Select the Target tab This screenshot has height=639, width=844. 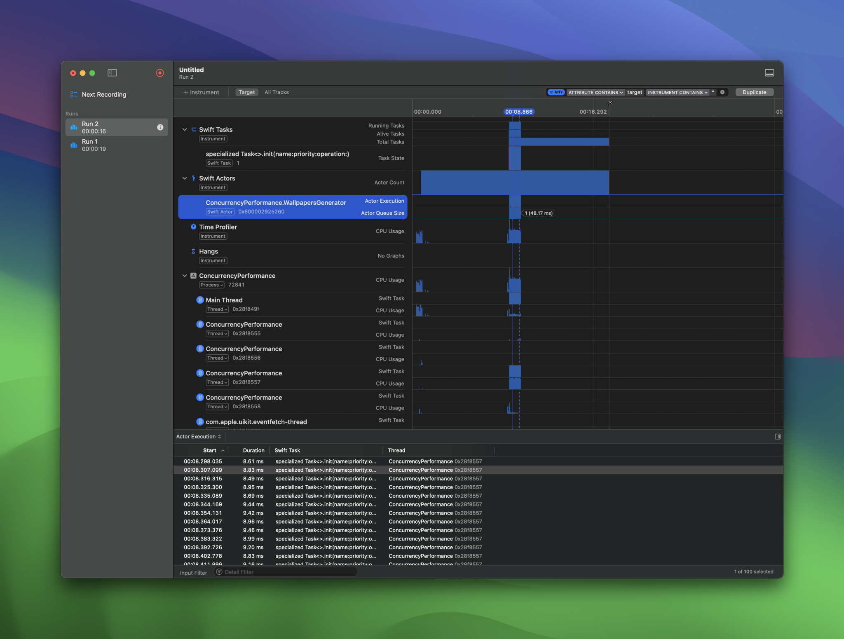pyautogui.click(x=246, y=92)
